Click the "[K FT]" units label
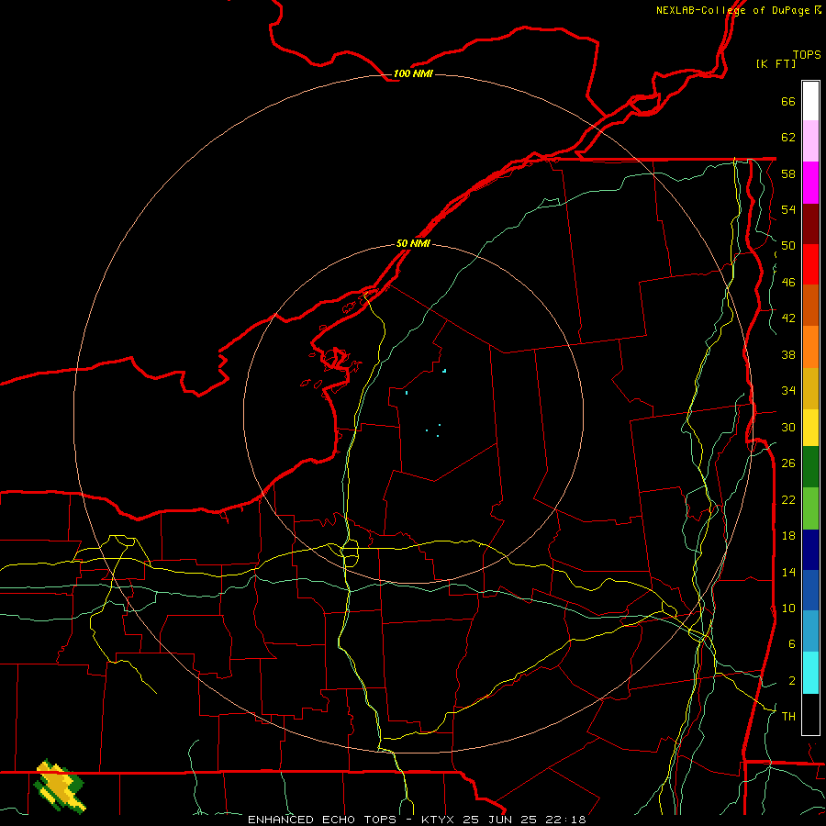 click(x=776, y=63)
